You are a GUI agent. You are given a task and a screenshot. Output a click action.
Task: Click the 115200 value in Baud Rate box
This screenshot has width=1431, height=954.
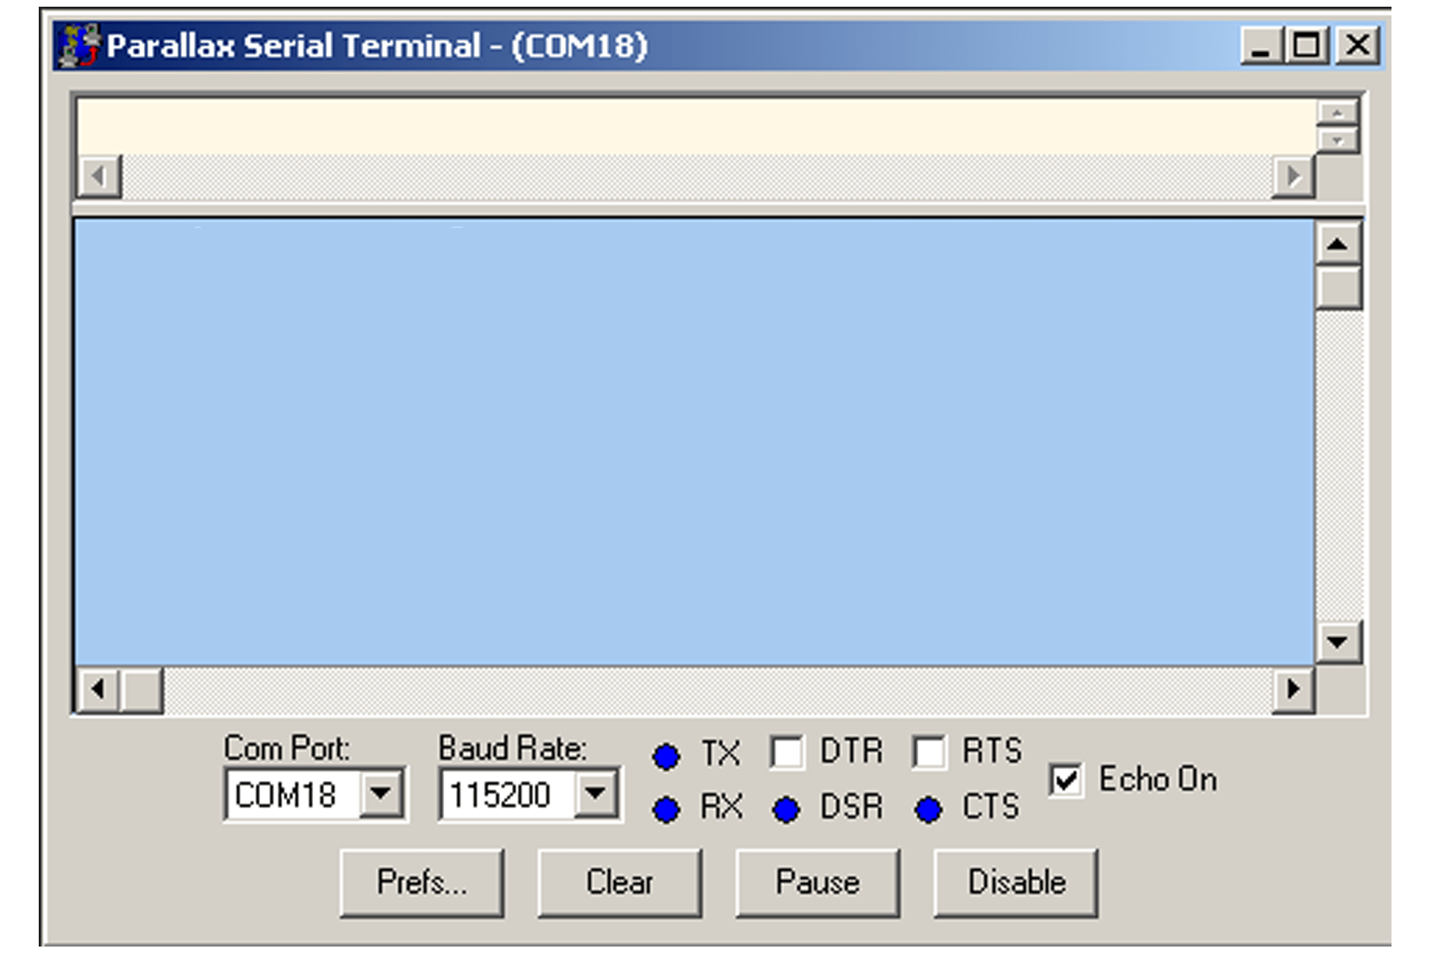500,795
